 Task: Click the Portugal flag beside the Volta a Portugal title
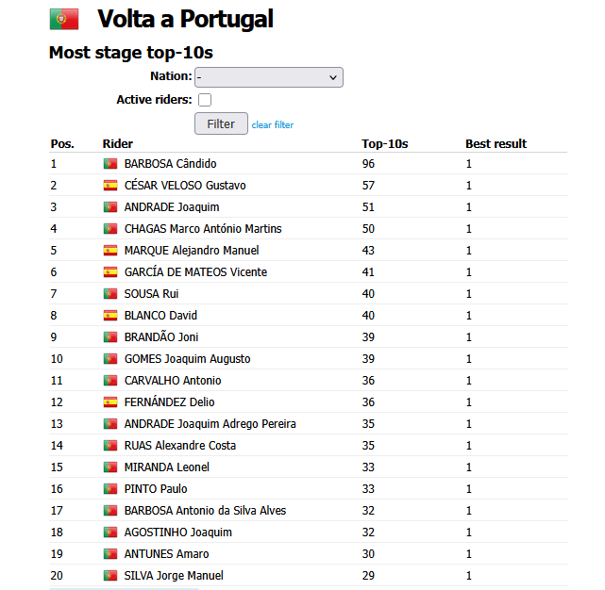tap(64, 19)
